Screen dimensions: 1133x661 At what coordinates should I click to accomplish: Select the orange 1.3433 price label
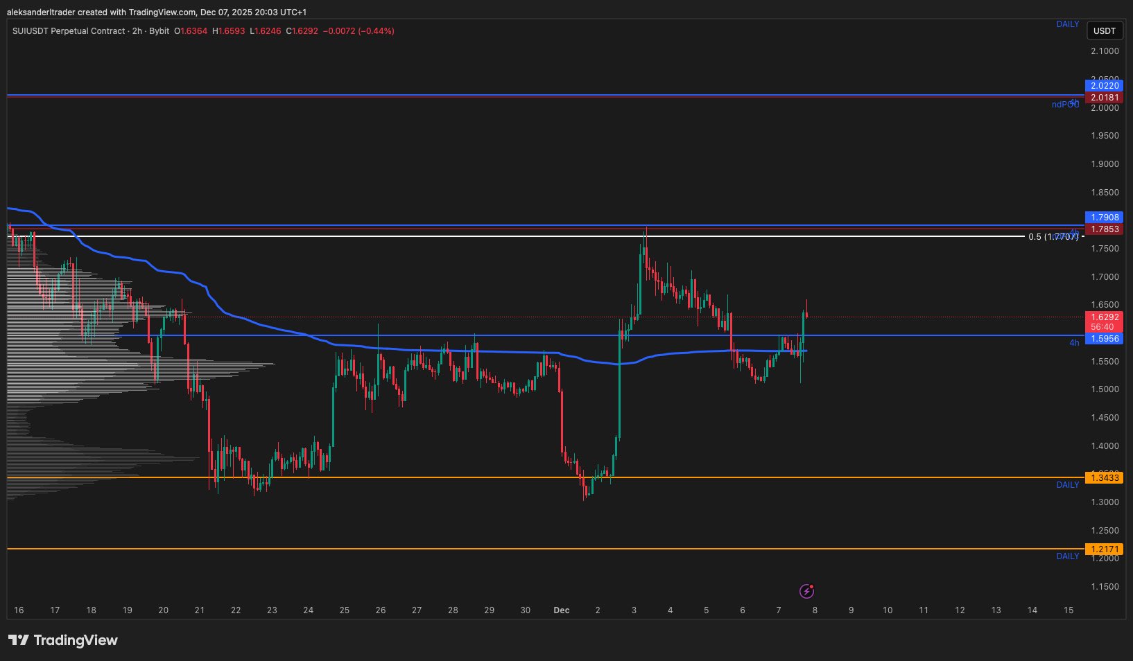(1104, 478)
